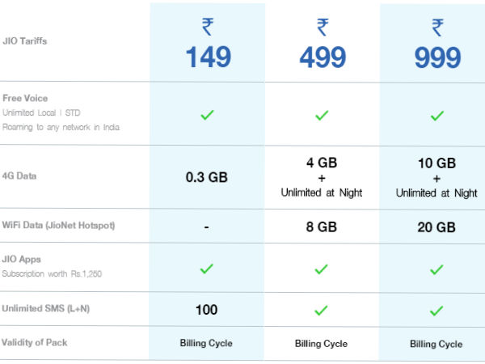Screen dimensions: 485x364
Task: Click Free Voice checkmark in 499 plan
Action: (x=322, y=115)
